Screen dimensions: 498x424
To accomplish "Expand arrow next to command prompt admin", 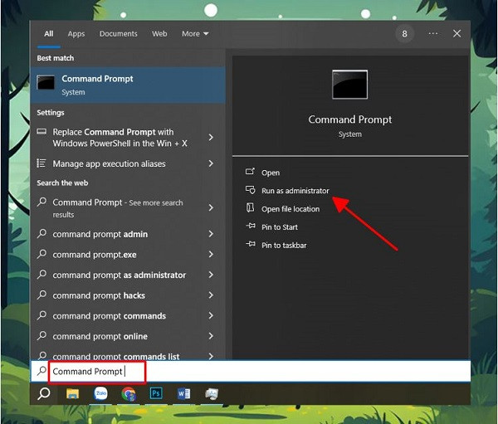I will (211, 234).
